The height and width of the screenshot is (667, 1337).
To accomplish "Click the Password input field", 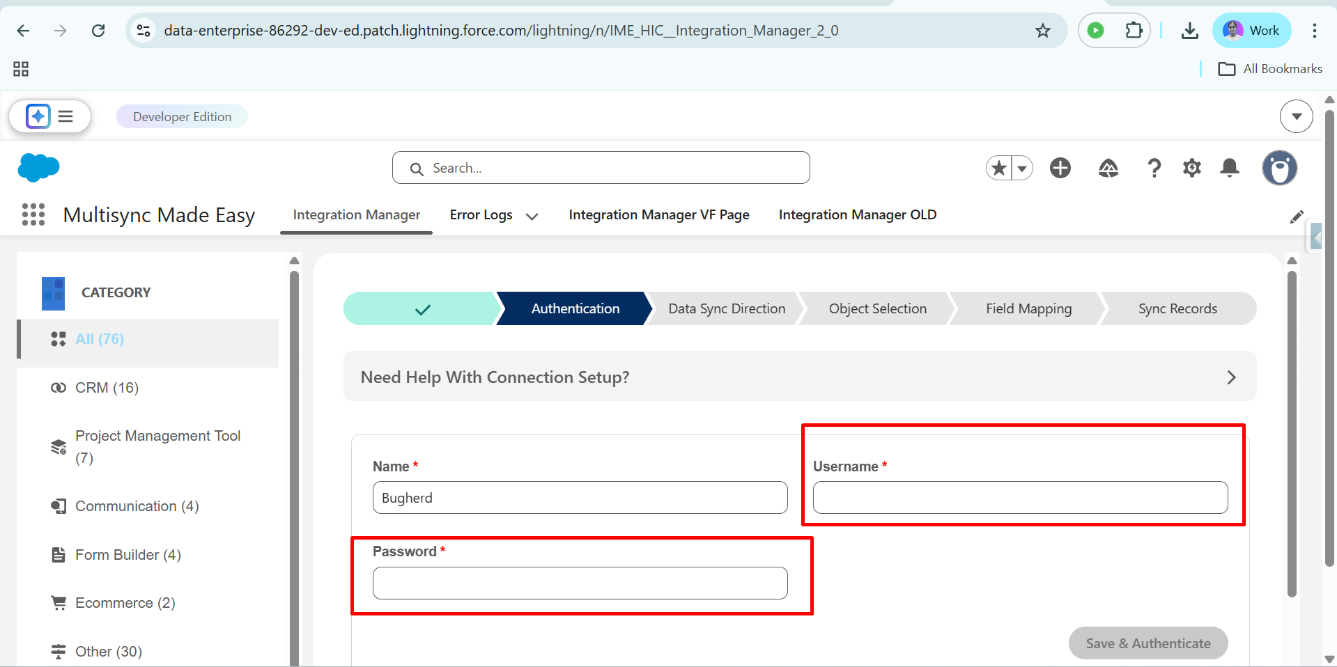I will [x=580, y=583].
